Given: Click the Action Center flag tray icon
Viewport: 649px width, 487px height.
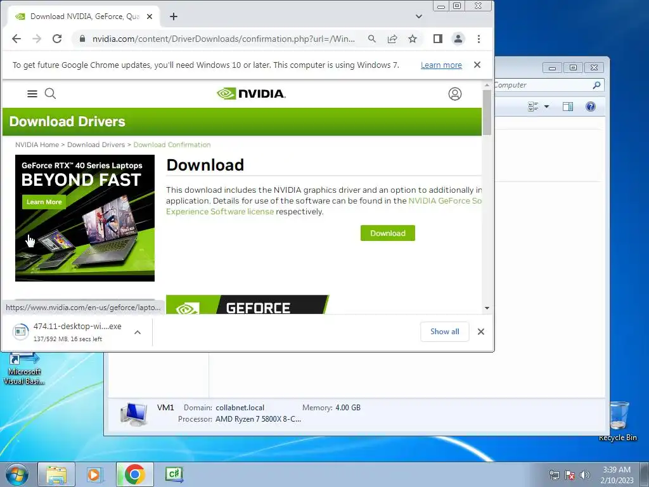Looking at the screenshot, I should click(x=570, y=475).
